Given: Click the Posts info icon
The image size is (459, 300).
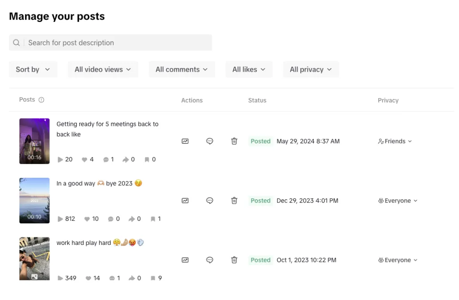Looking at the screenshot, I should [x=41, y=100].
